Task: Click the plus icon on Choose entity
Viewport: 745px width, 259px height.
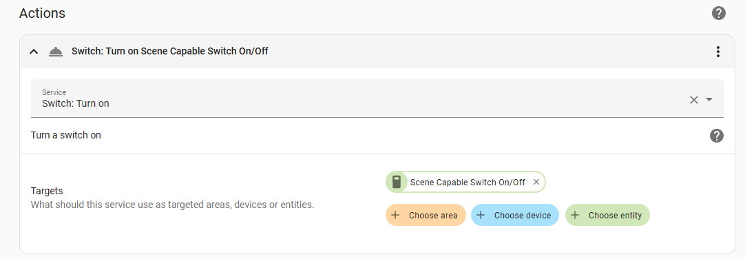Action: coord(575,216)
